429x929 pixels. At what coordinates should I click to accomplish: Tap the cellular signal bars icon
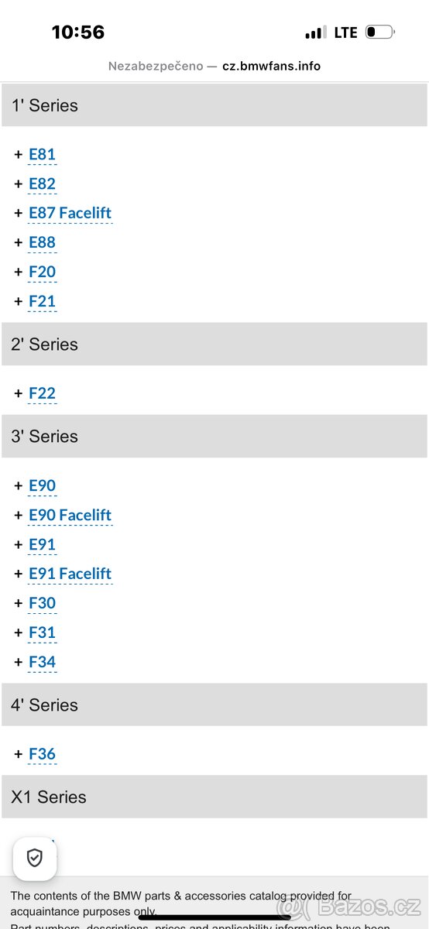click(x=315, y=33)
